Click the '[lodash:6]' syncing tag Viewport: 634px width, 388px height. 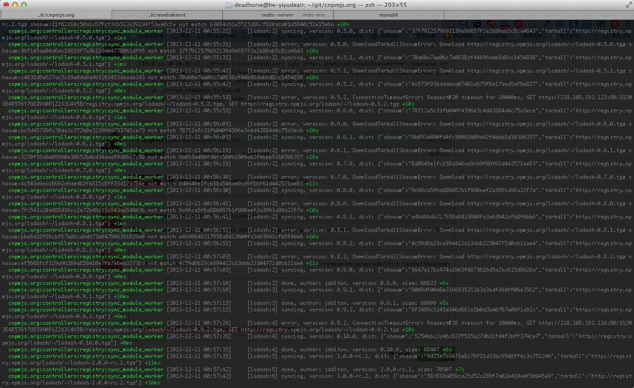tap(262, 376)
